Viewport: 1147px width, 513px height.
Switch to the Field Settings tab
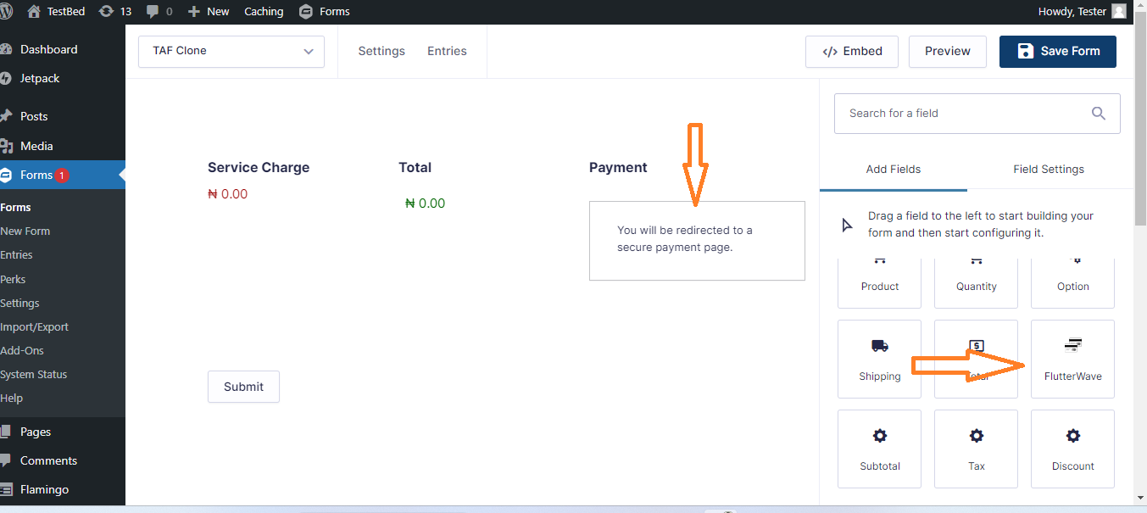(1049, 170)
